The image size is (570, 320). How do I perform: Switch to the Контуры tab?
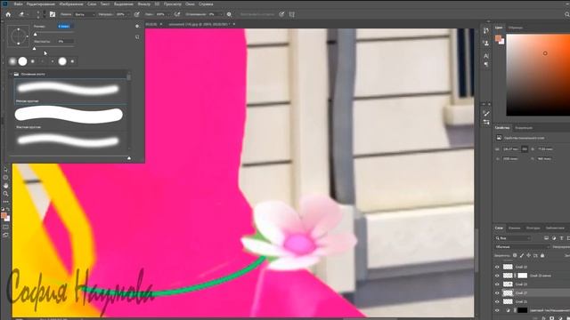[x=533, y=228]
